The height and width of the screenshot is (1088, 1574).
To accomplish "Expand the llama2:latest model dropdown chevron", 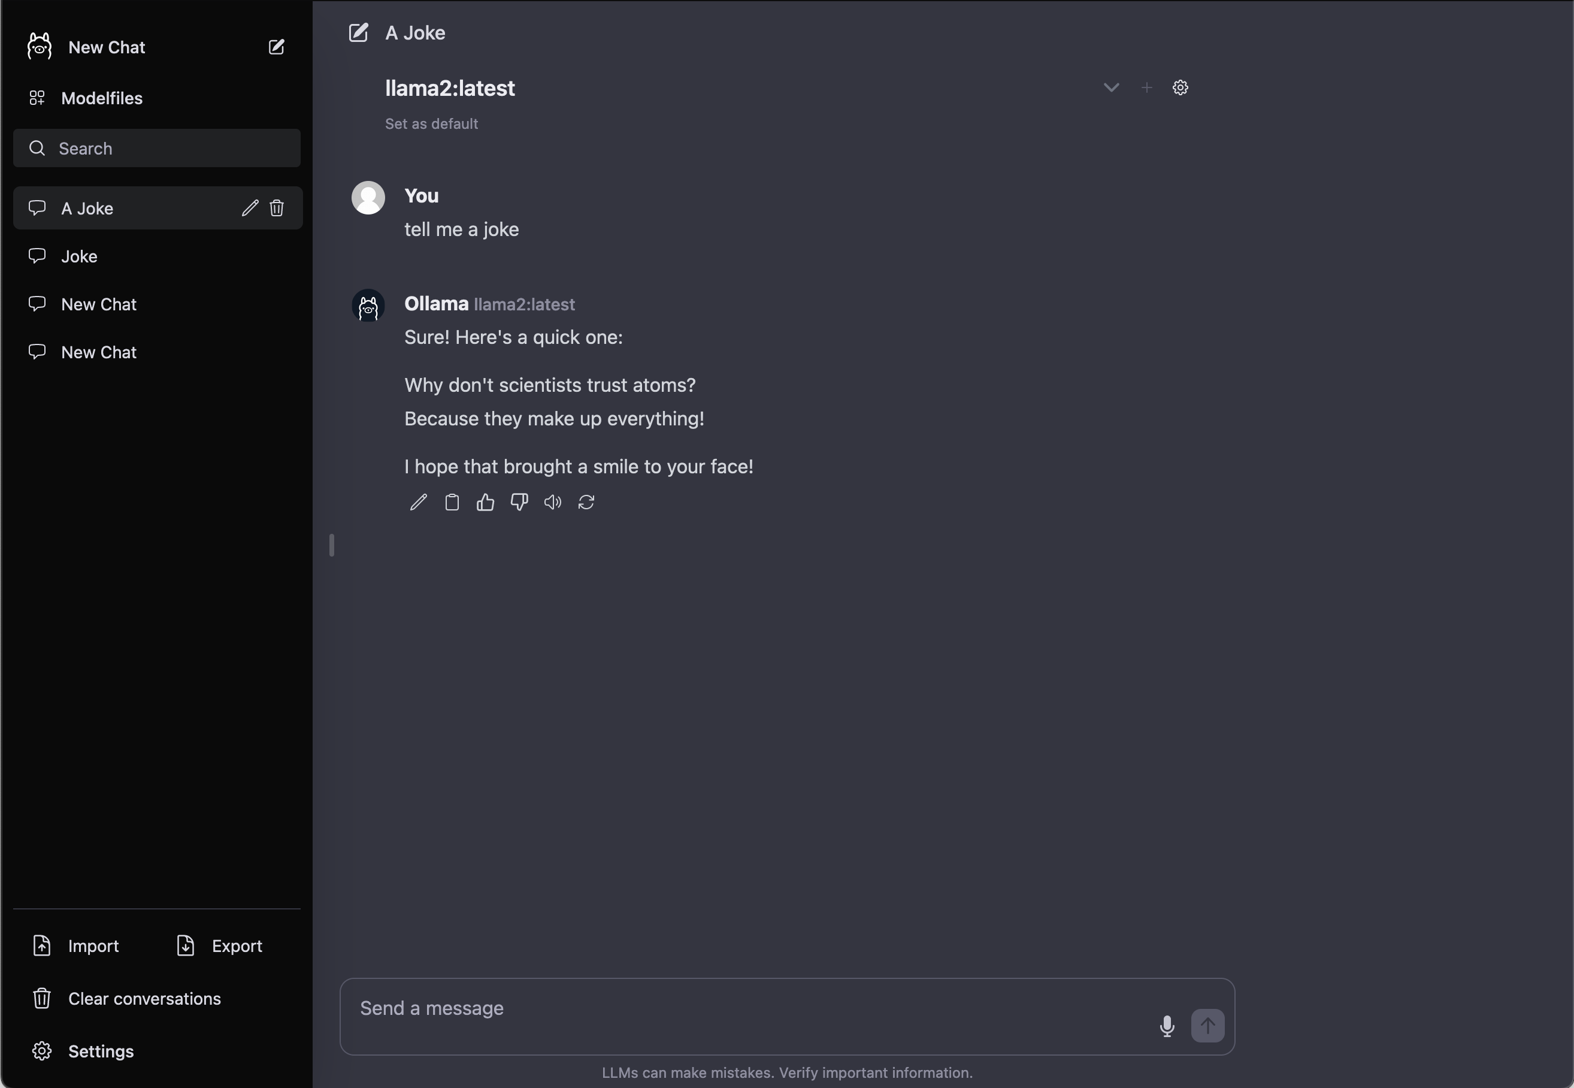I will click(1110, 87).
